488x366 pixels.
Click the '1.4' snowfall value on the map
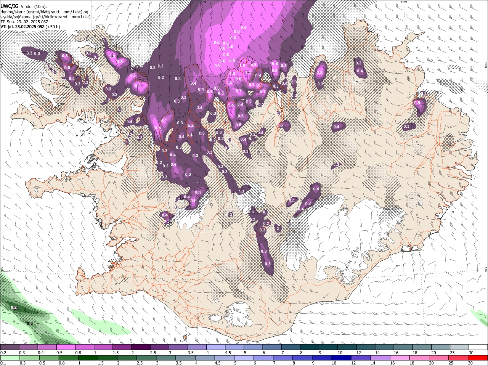coord(231,105)
